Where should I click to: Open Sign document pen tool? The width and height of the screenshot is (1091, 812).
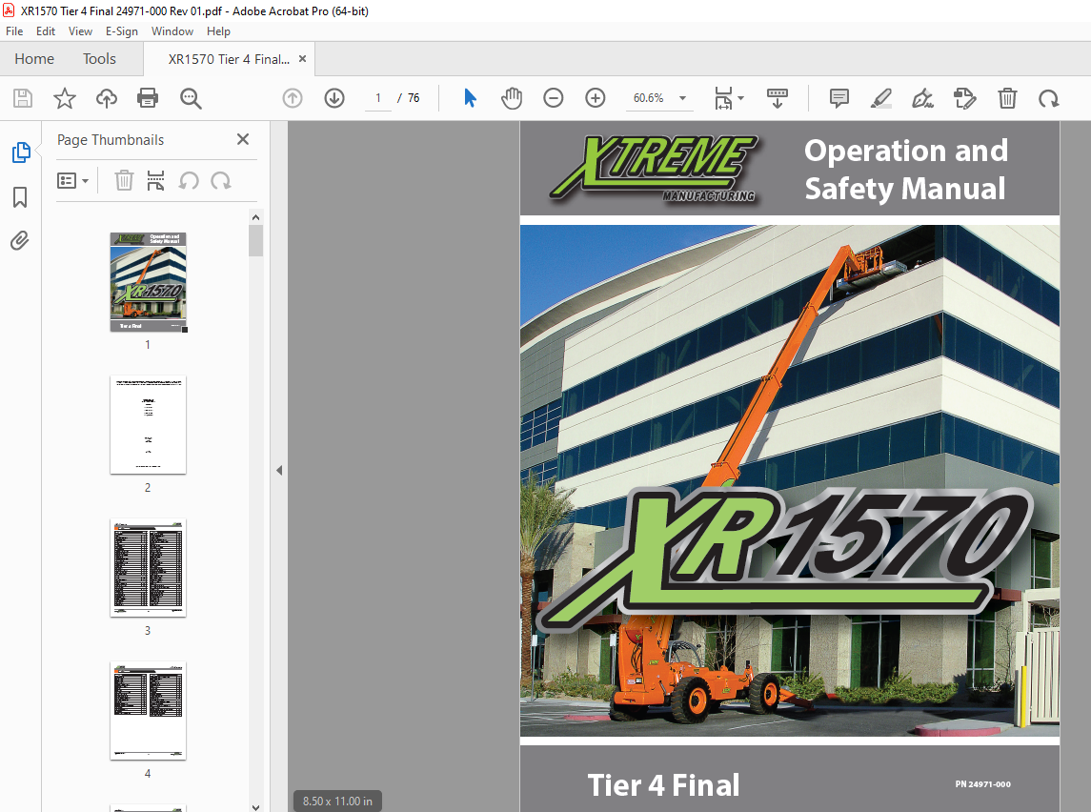click(x=922, y=98)
